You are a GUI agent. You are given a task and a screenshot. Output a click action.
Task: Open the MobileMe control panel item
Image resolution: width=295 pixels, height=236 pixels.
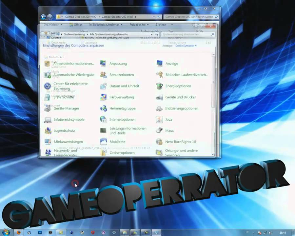coord(113,142)
